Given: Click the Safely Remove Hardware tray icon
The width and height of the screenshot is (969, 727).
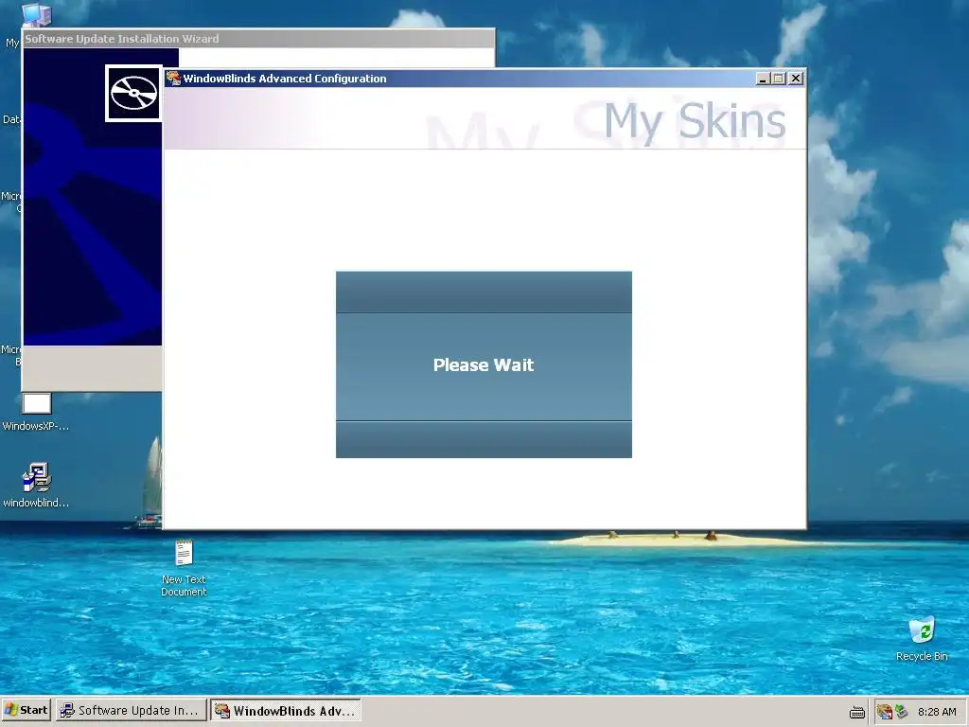Looking at the screenshot, I should tap(902, 712).
